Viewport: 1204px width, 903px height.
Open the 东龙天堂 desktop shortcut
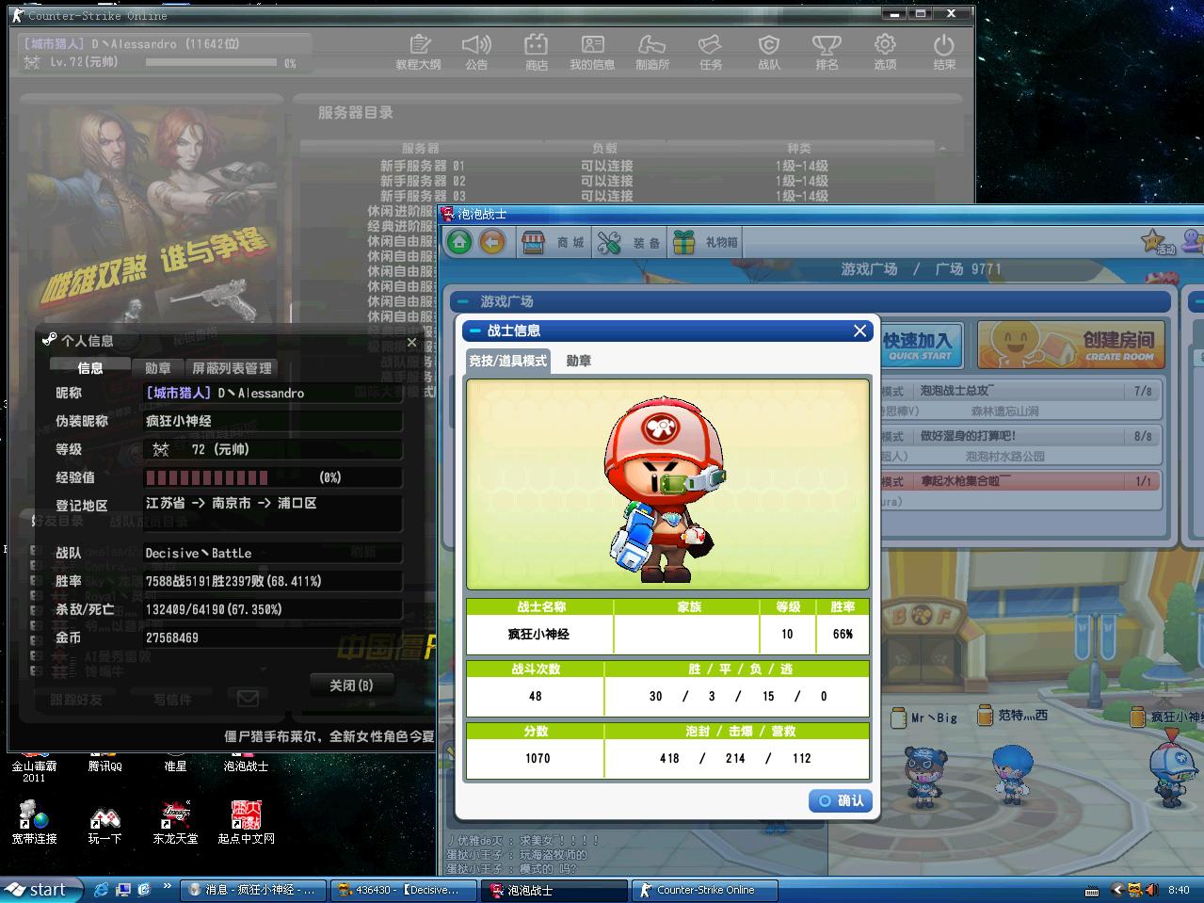click(x=175, y=822)
